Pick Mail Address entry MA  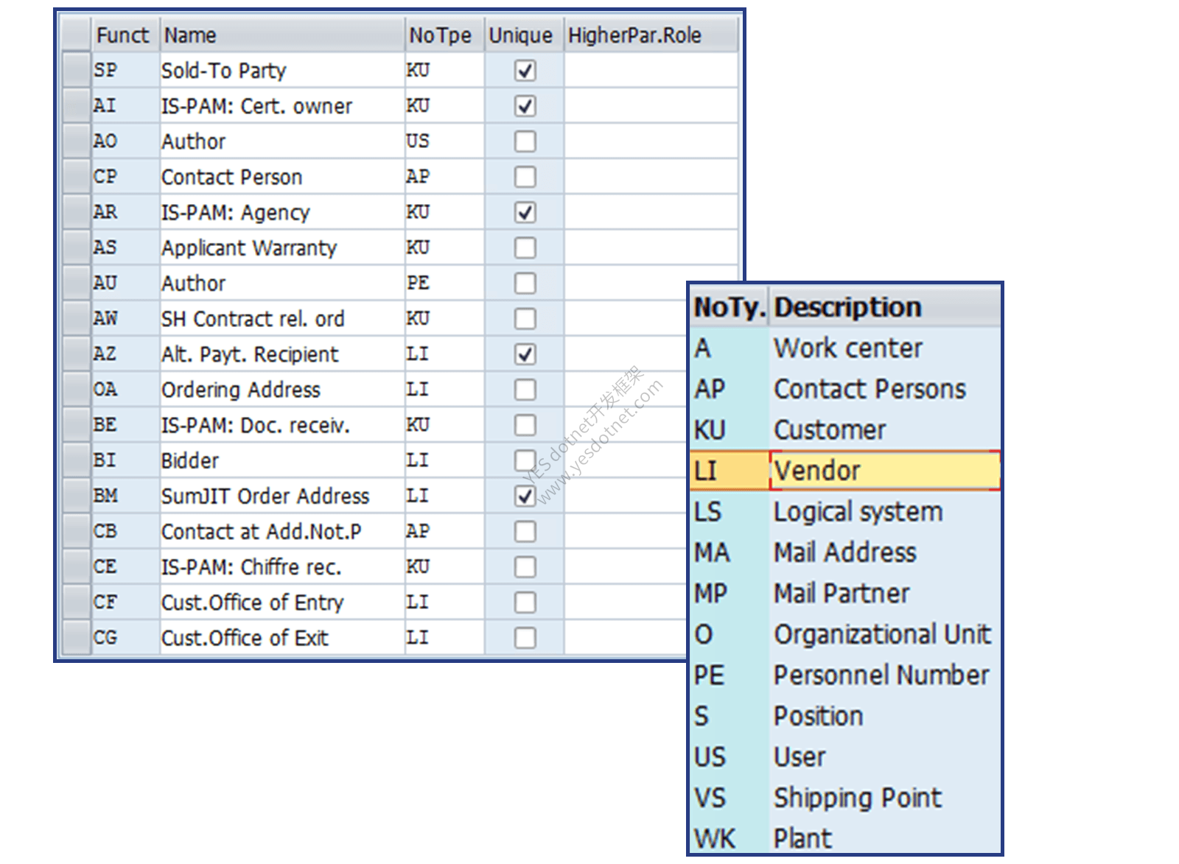846,552
